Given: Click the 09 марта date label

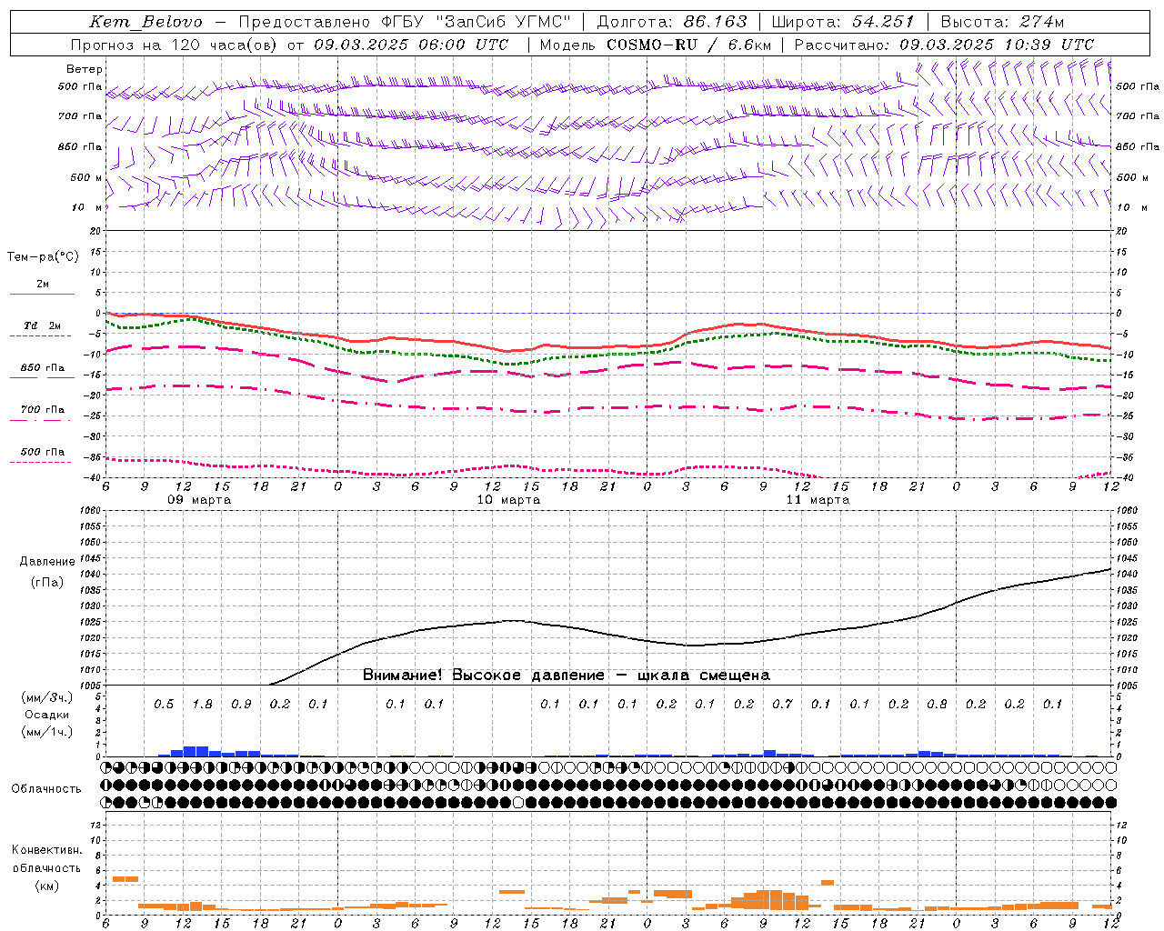Looking at the screenshot, I should pos(199,500).
